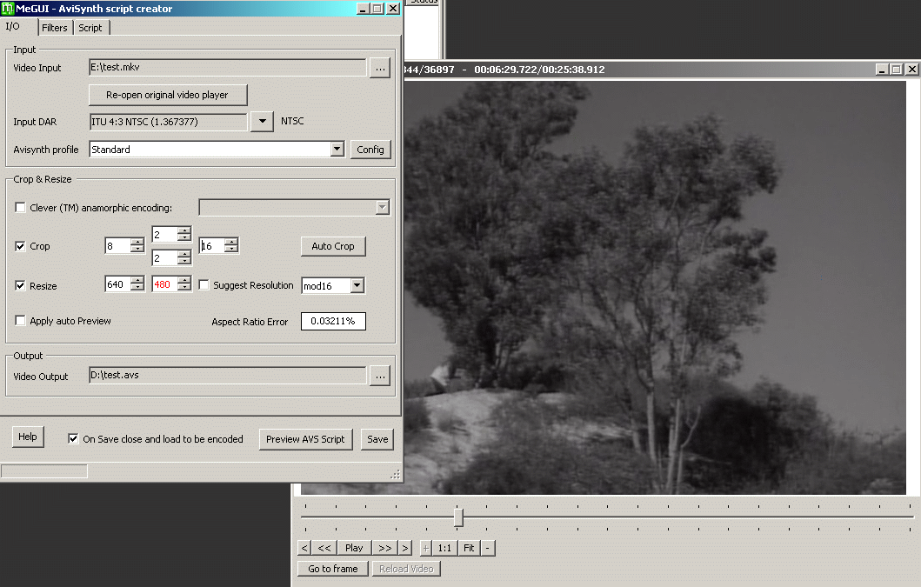This screenshot has width=921, height=587.
Task: Click the Video Input path field
Action: [x=228, y=68]
